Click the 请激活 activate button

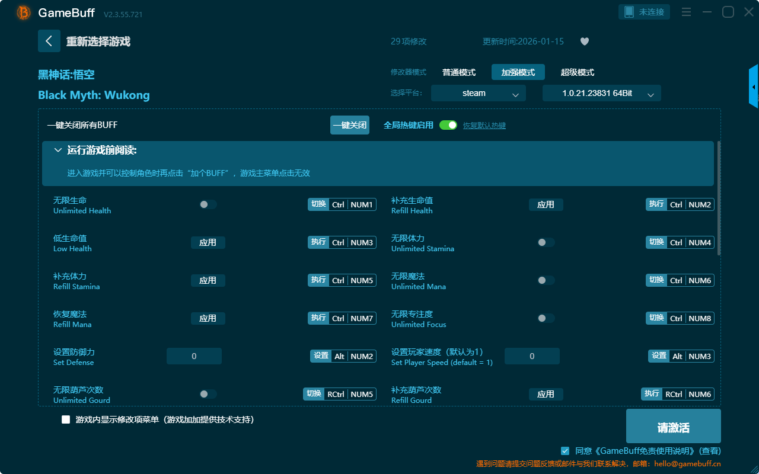pos(674,426)
